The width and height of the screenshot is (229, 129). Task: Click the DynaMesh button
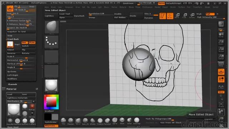point(79,16)
